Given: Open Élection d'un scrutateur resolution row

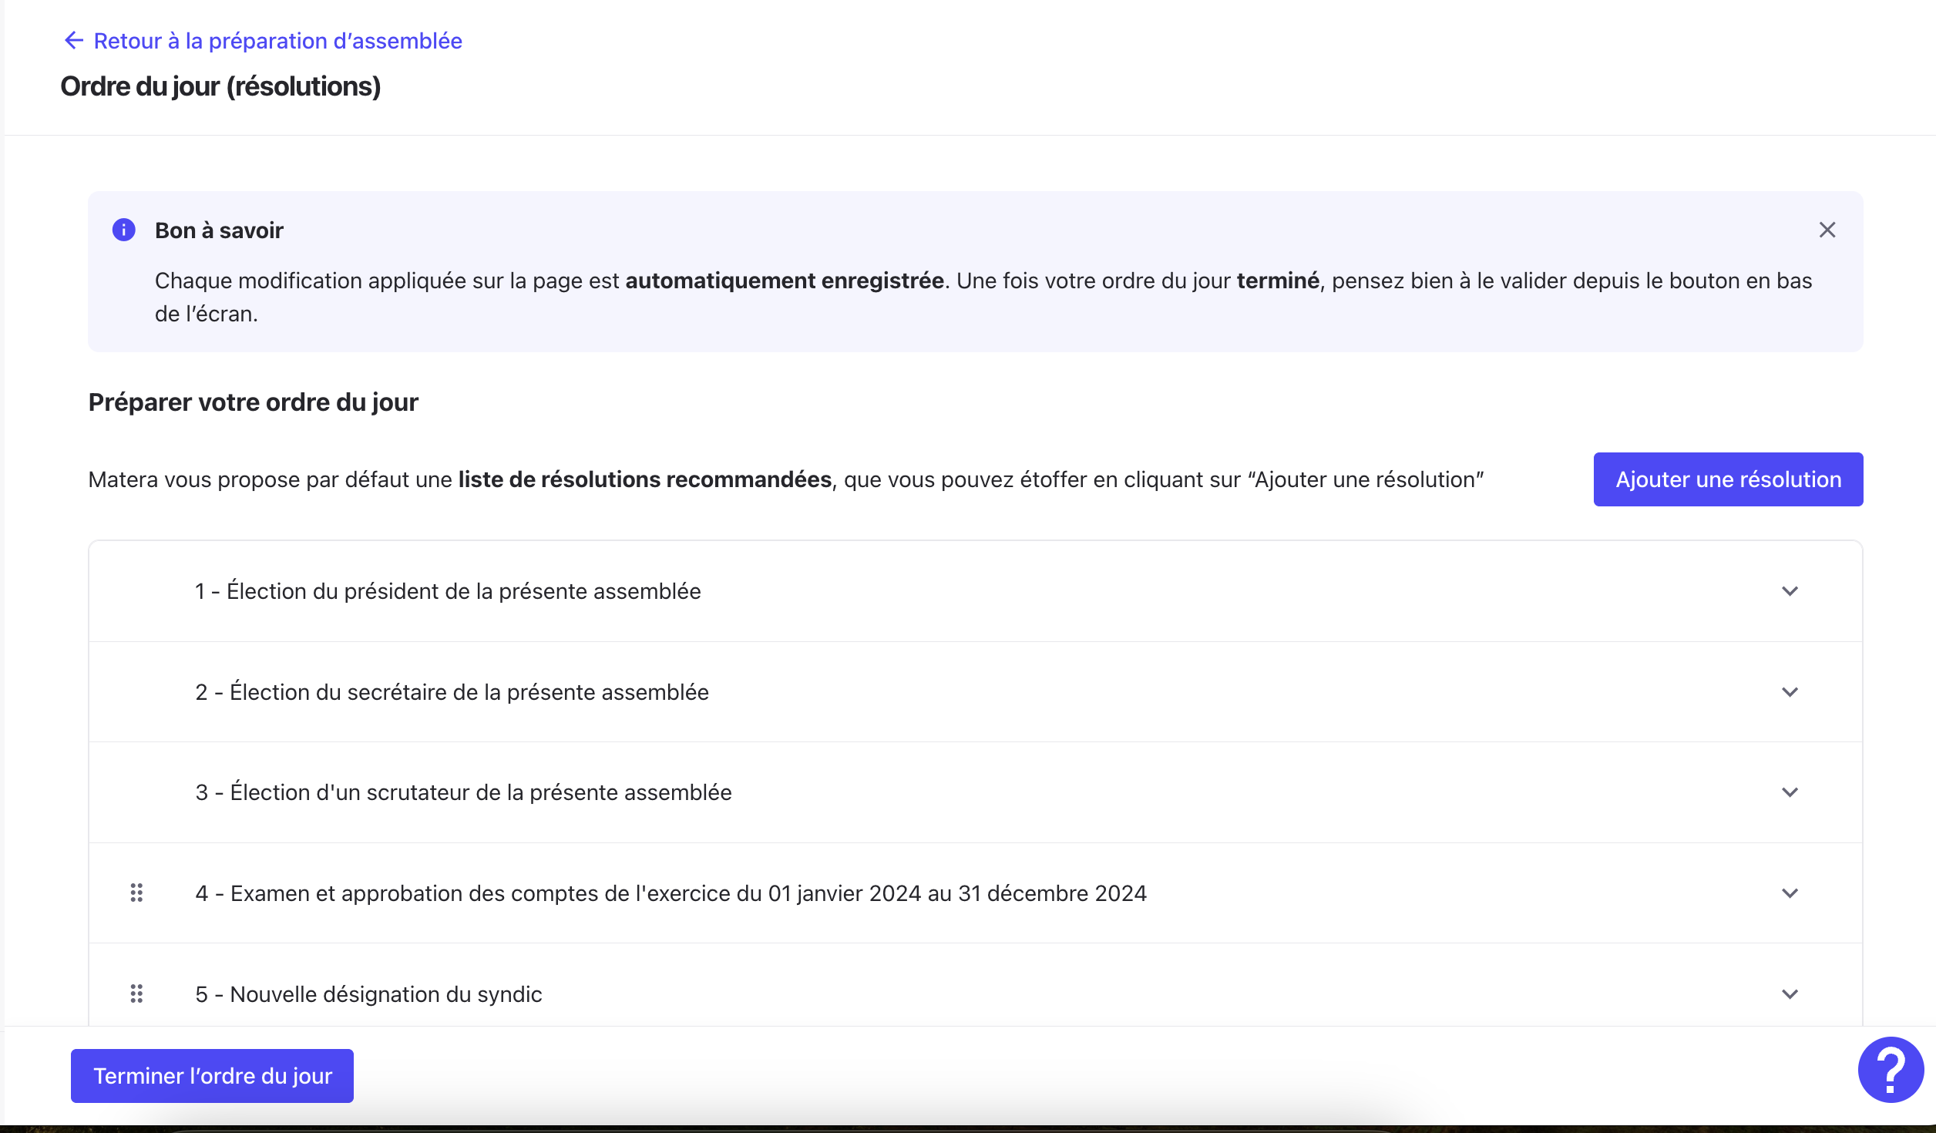Looking at the screenshot, I should [463, 792].
